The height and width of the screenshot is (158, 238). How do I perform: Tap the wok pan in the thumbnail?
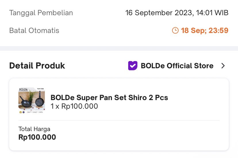click(25, 102)
